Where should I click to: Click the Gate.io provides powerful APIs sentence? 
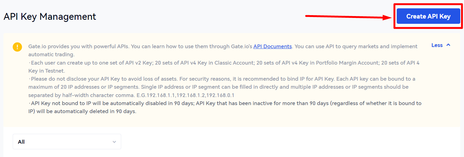click(77, 46)
